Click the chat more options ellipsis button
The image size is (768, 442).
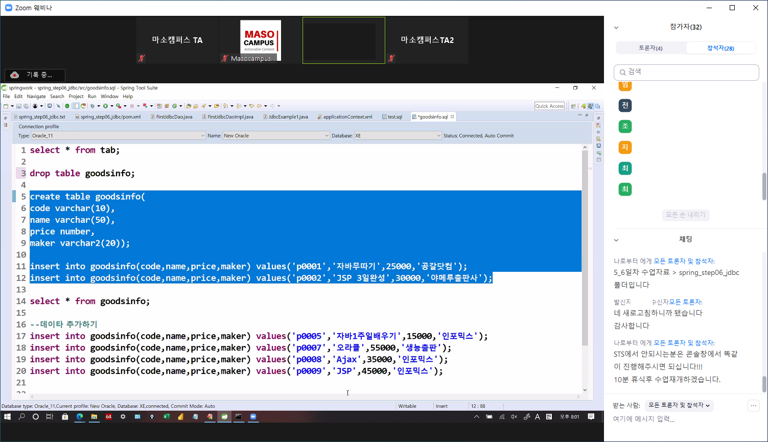pyautogui.click(x=753, y=406)
